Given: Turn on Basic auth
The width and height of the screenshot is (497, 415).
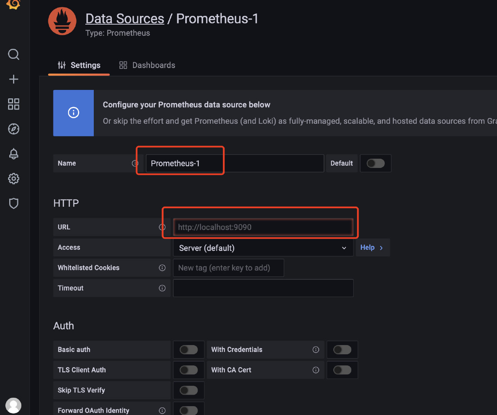Looking at the screenshot, I should pyautogui.click(x=188, y=350).
